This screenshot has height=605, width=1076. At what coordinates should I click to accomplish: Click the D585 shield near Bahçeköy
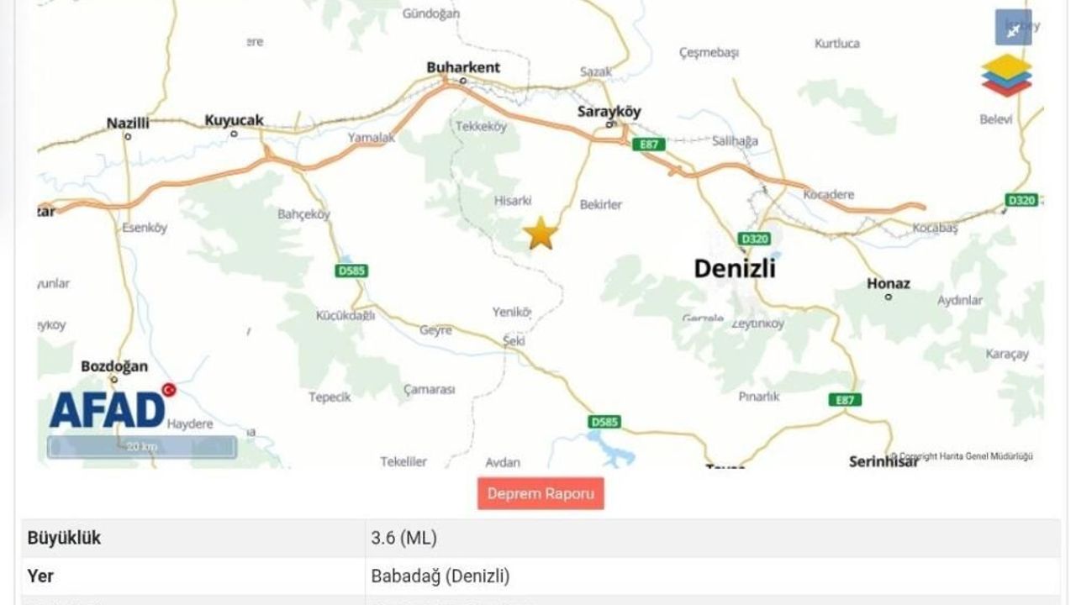(x=351, y=271)
